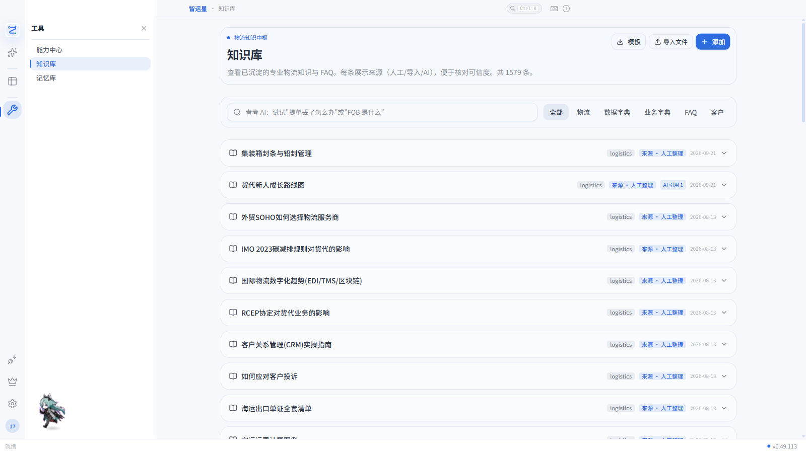Viewport: 806px width, 453px height.
Task: Expand the IMO 2023碳减排规则 entry chevron
Action: tap(724, 249)
